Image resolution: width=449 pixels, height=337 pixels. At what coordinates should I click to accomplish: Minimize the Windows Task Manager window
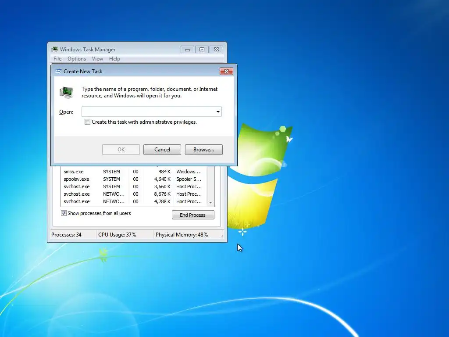pyautogui.click(x=187, y=50)
